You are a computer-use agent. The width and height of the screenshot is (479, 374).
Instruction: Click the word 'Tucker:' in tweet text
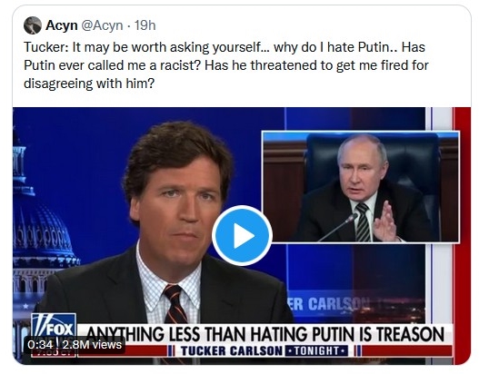tap(46, 47)
